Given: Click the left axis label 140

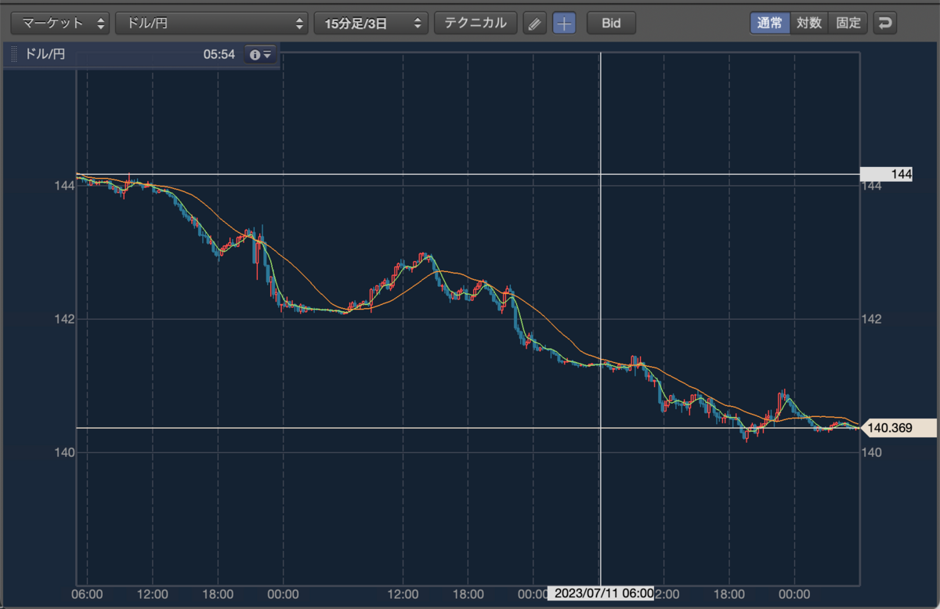Looking at the screenshot, I should click(63, 452).
